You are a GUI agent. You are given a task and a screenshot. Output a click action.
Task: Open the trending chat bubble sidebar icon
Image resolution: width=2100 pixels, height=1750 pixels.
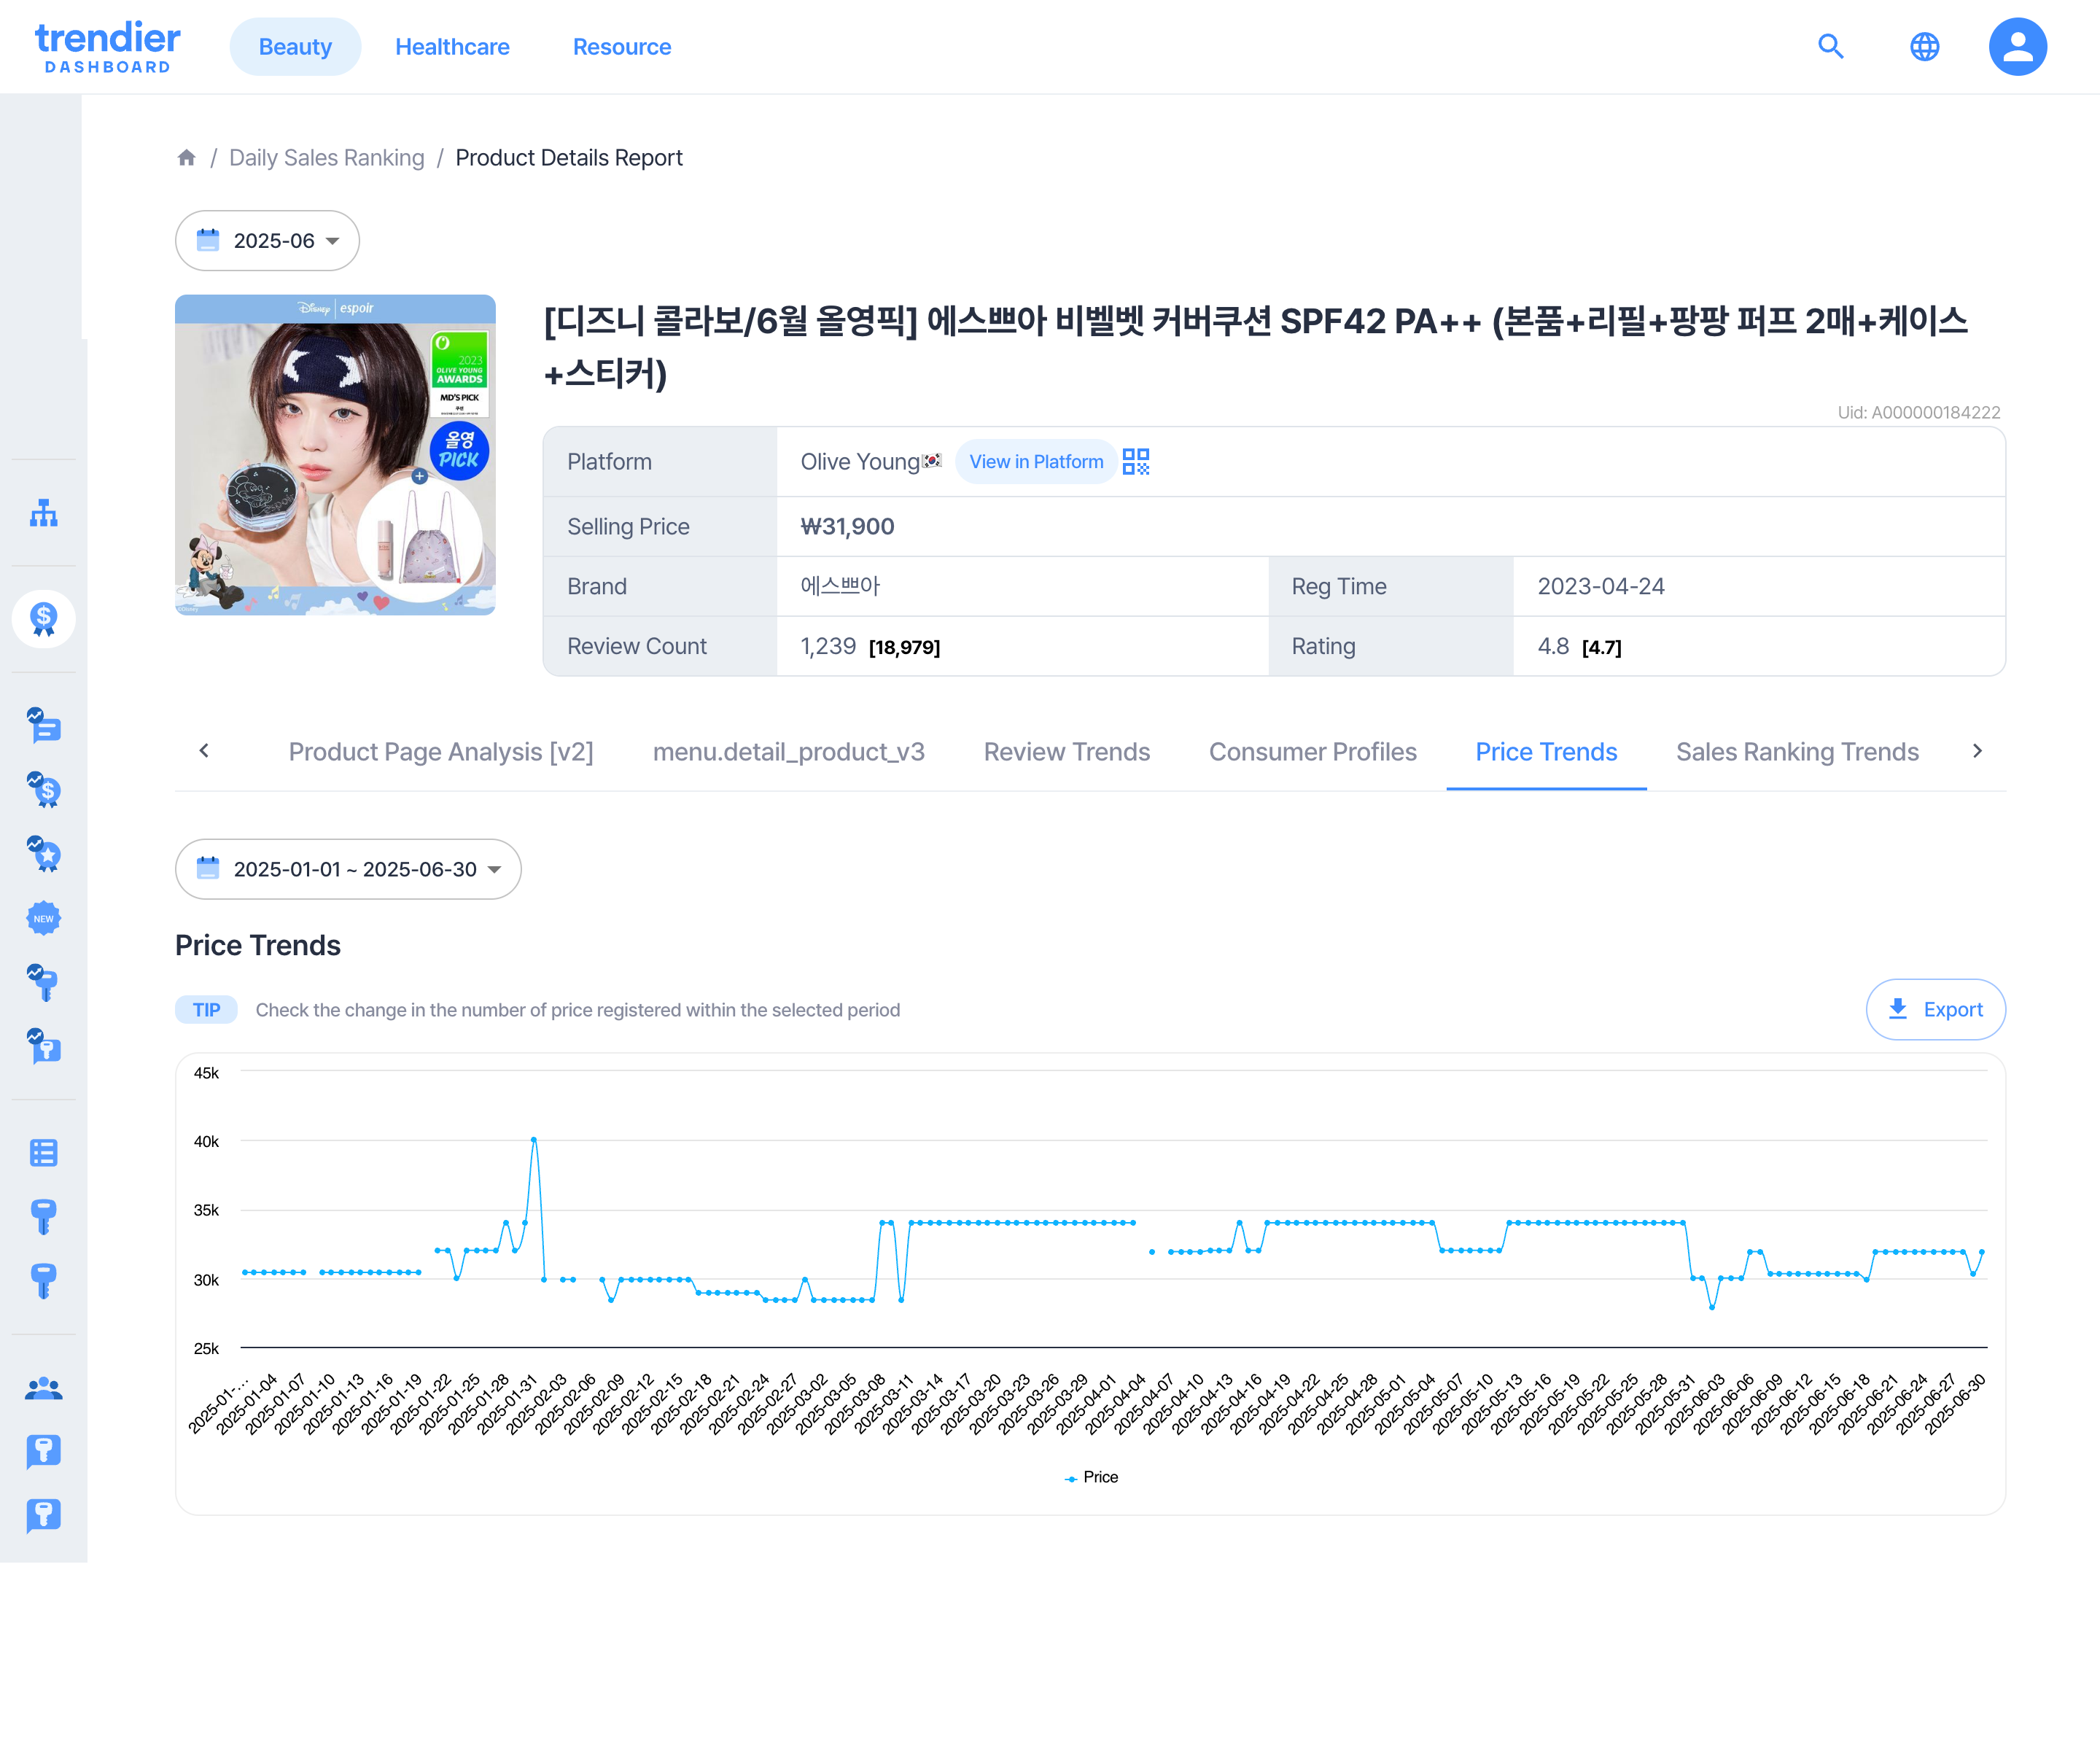pyautogui.click(x=43, y=725)
